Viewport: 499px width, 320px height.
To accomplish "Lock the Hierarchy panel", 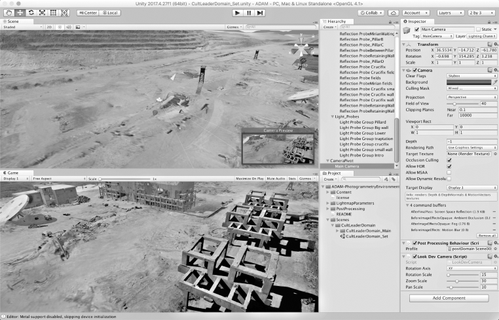I will click(x=390, y=22).
